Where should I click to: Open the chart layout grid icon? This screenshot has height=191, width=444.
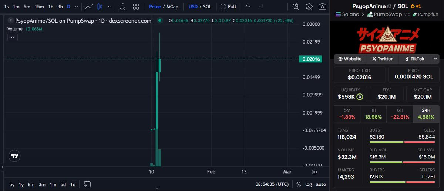136,7
